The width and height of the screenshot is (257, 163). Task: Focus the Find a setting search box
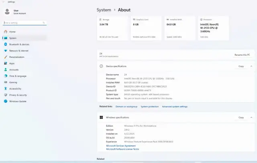[24, 23]
